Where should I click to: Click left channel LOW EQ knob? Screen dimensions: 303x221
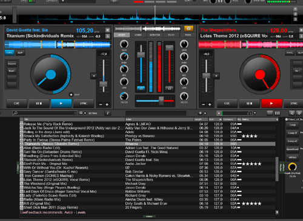tap(124, 82)
